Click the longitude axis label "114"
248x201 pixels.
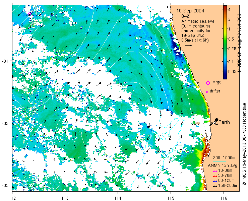(118, 198)
